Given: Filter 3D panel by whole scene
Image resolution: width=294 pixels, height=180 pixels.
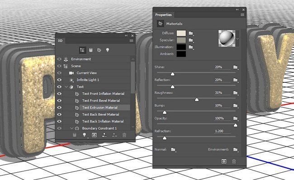Looking at the screenshot, I should 82,50.
